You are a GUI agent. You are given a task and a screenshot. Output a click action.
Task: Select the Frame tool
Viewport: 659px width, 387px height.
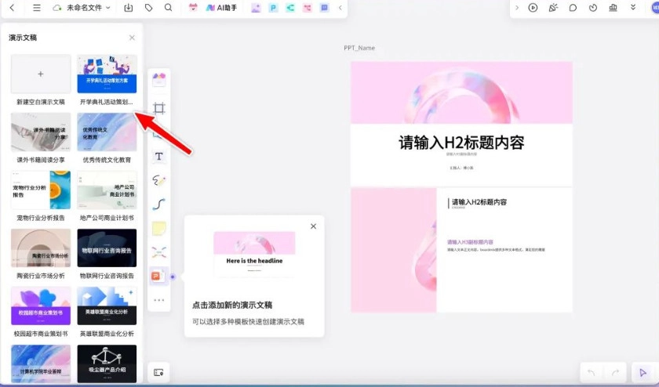[159, 108]
